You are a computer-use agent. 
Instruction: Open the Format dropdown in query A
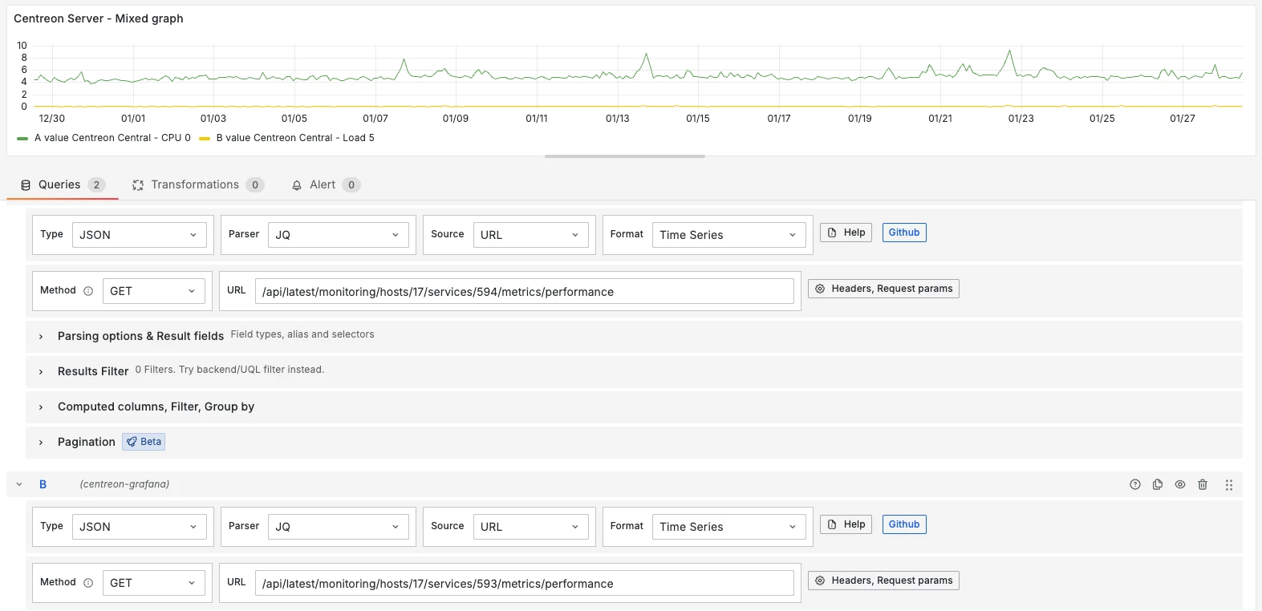727,235
